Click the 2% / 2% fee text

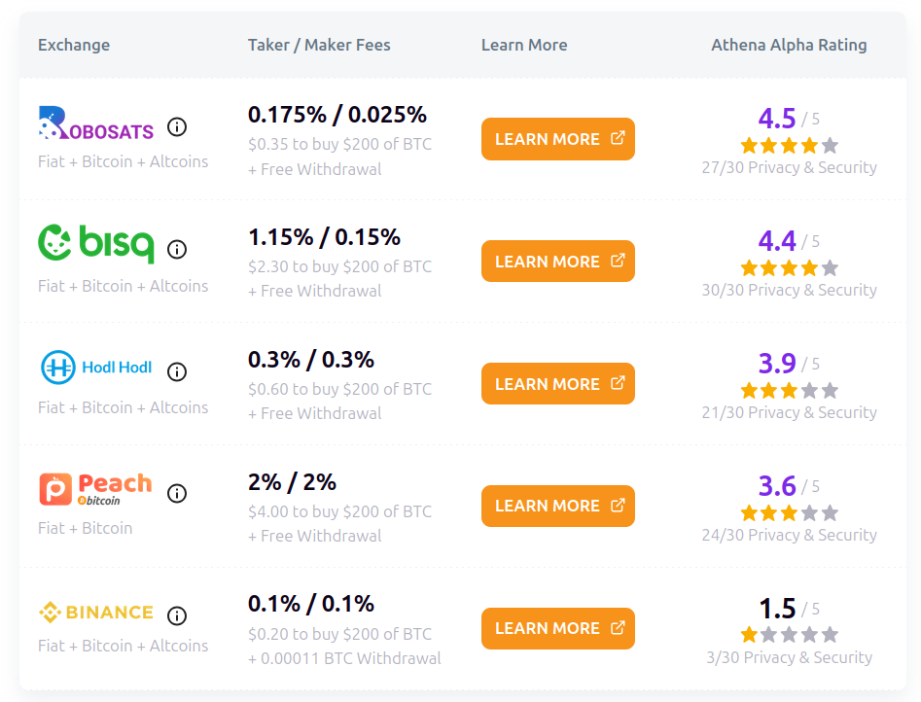(292, 482)
